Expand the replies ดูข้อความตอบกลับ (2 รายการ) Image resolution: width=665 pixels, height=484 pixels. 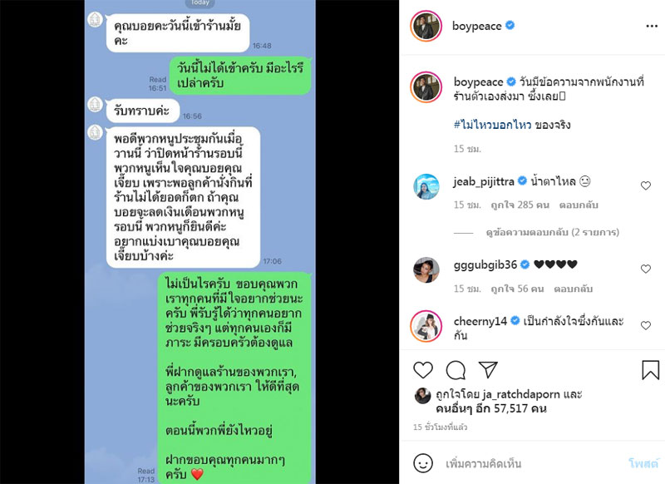(552, 233)
